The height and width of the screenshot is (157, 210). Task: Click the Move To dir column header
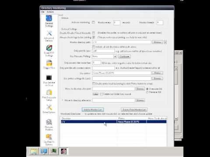click(x=157, y=118)
